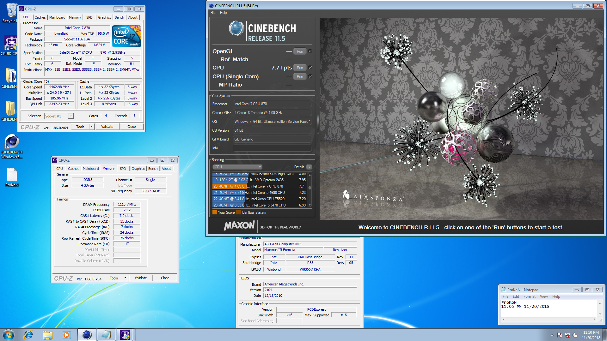The height and width of the screenshot is (341, 607).
Task: Open Notepad Format menu
Action: [x=529, y=296]
